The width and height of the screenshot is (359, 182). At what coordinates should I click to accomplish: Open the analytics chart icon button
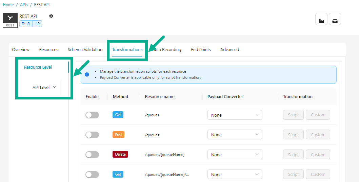click(321, 19)
